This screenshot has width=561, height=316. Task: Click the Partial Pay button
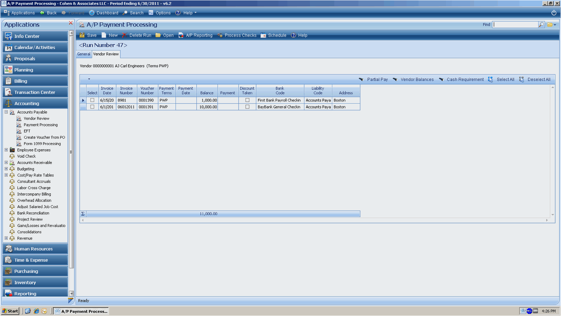coord(373,80)
